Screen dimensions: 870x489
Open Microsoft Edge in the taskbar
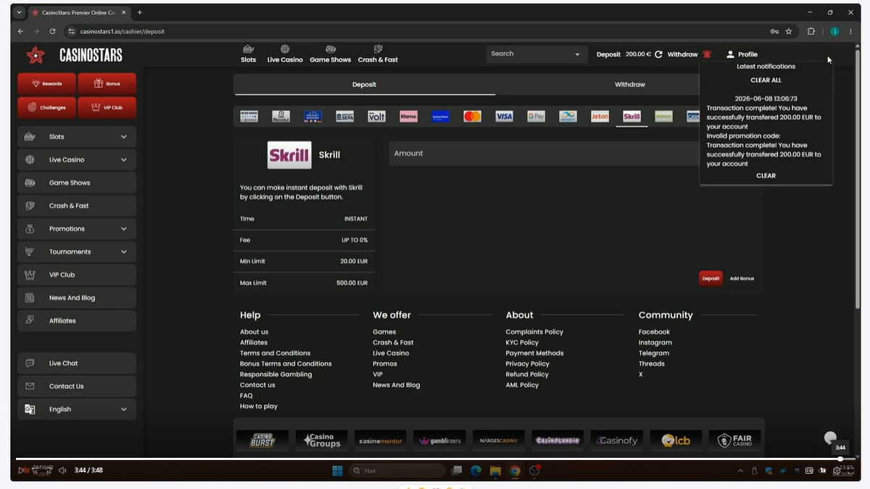coord(476,471)
